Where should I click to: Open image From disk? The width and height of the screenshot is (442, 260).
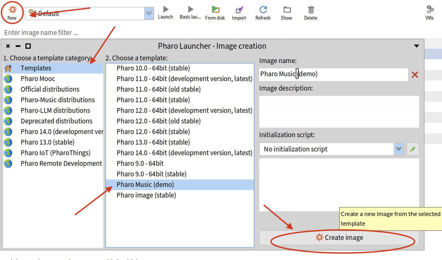(x=215, y=13)
